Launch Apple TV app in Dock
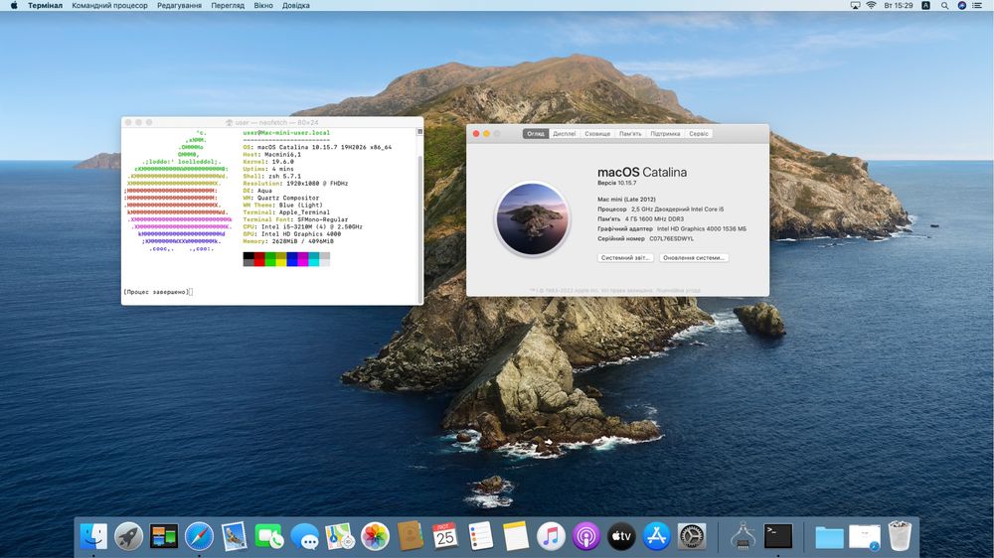Screen dimensions: 994x558 pyautogui.click(x=621, y=536)
